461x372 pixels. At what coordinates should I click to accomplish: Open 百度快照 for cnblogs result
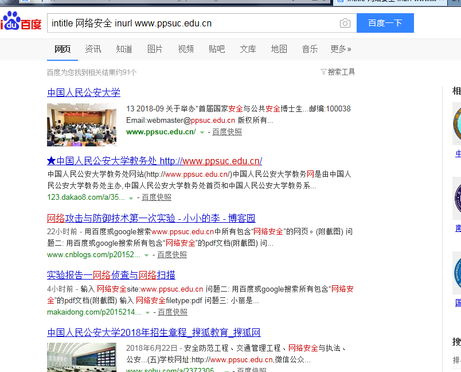172,254
